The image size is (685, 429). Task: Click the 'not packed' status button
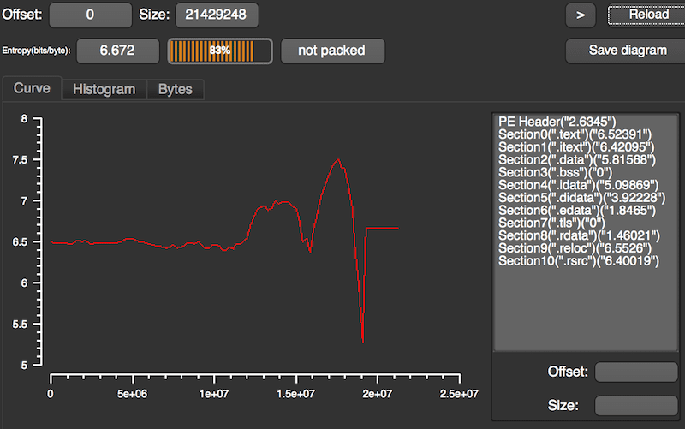tap(332, 51)
